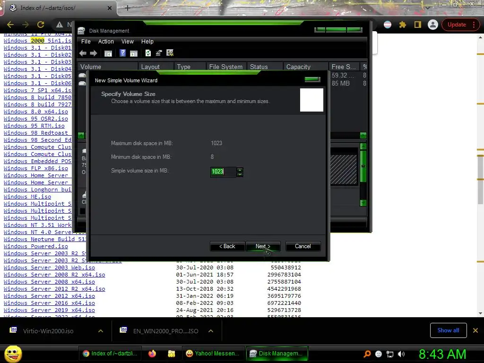The image size is (484, 363).
Task: Expand Virtio-Win2000.iso download options
Action: click(x=101, y=331)
